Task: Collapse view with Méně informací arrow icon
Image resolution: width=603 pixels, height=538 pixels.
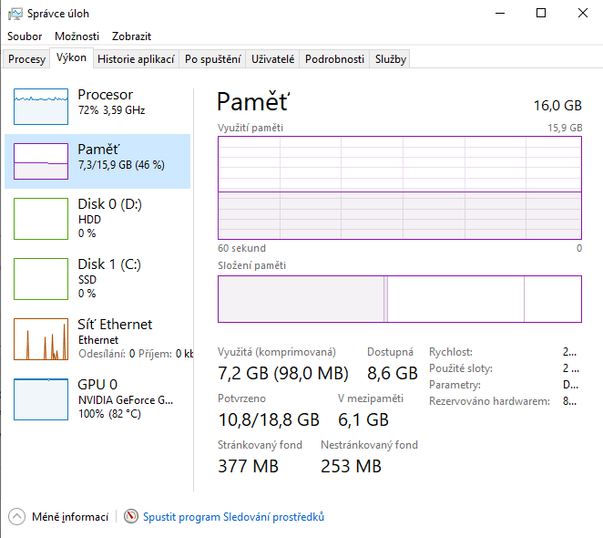Action: tap(17, 517)
